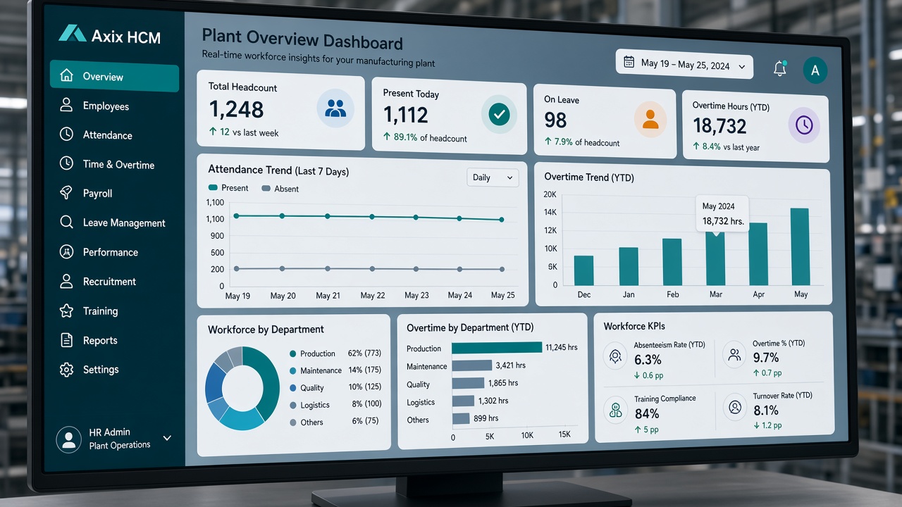Click the Payroll sidebar icon

(66, 193)
